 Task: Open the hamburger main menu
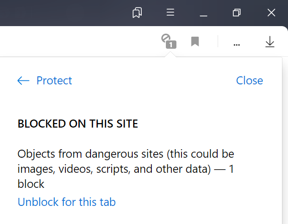170,12
